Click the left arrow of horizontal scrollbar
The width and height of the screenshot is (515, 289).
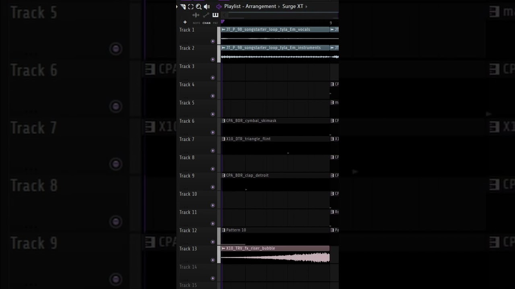point(225,15)
